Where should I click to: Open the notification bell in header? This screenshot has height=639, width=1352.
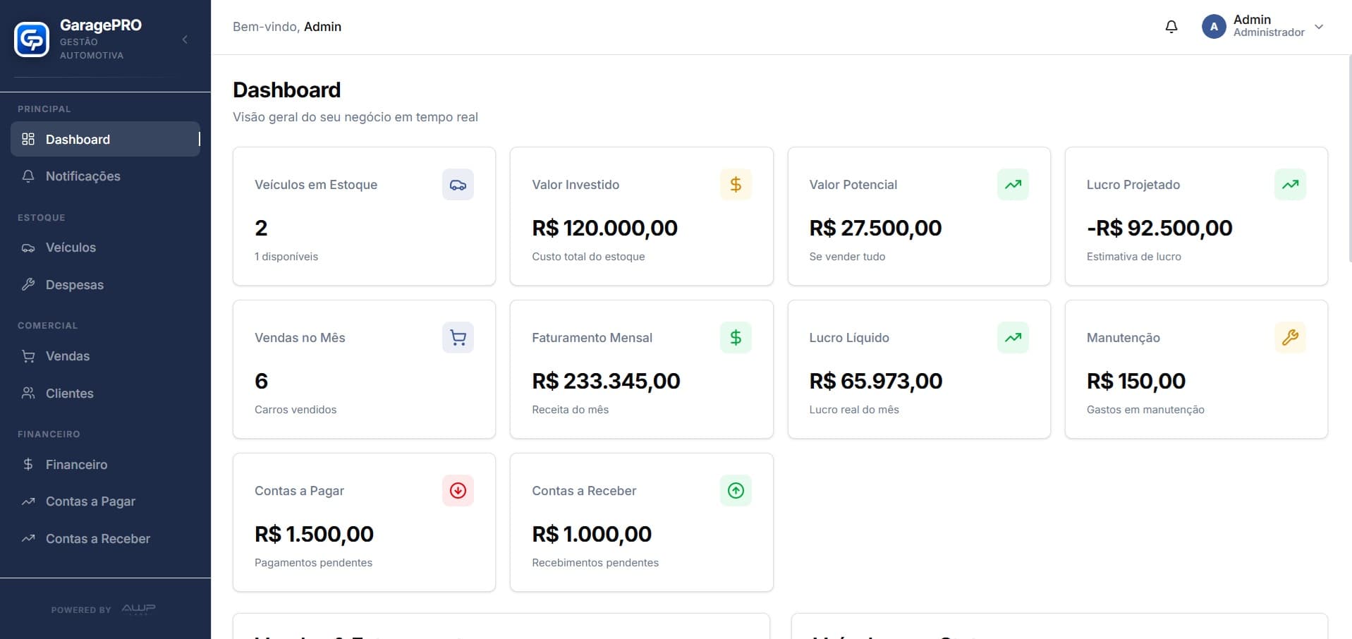coord(1171,27)
